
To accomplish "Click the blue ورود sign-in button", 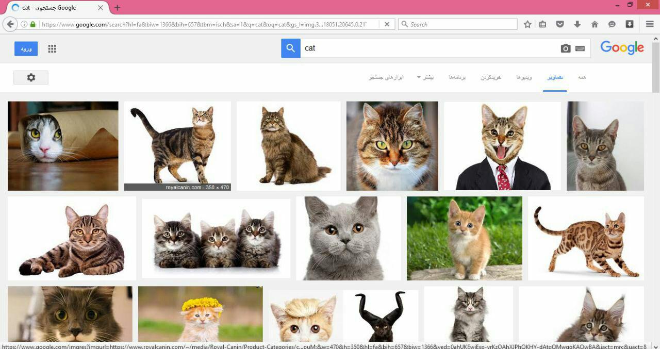I will (x=26, y=49).
